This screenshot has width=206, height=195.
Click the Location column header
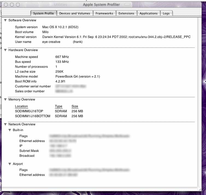21,106
